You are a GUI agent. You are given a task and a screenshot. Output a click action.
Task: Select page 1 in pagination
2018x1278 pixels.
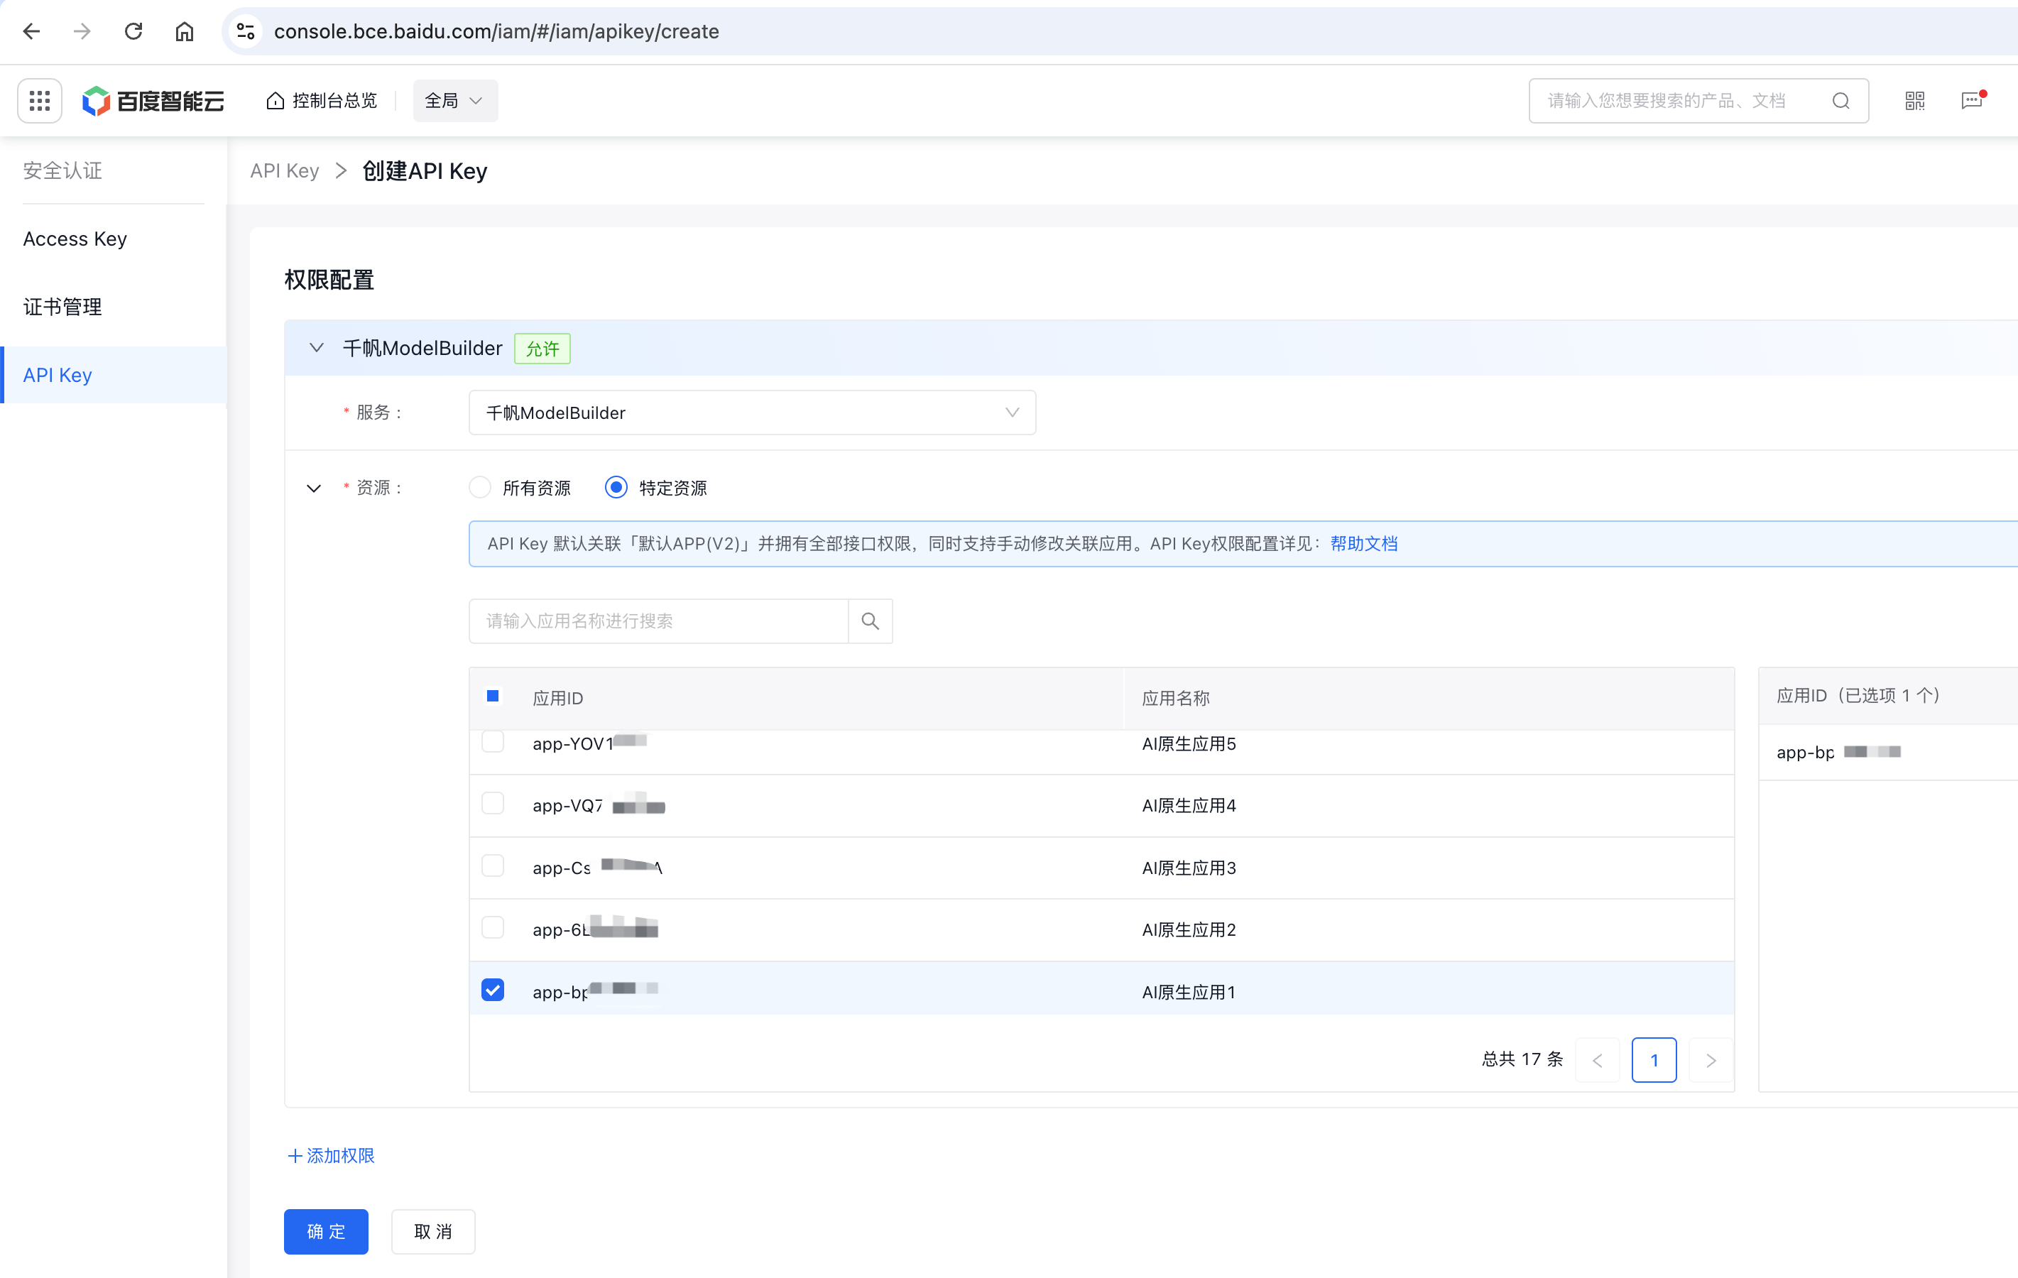pos(1654,1060)
